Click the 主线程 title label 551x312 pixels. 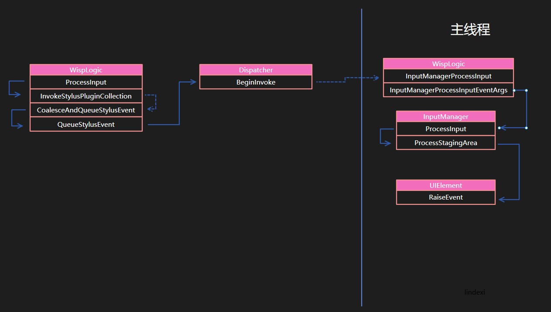coord(470,30)
